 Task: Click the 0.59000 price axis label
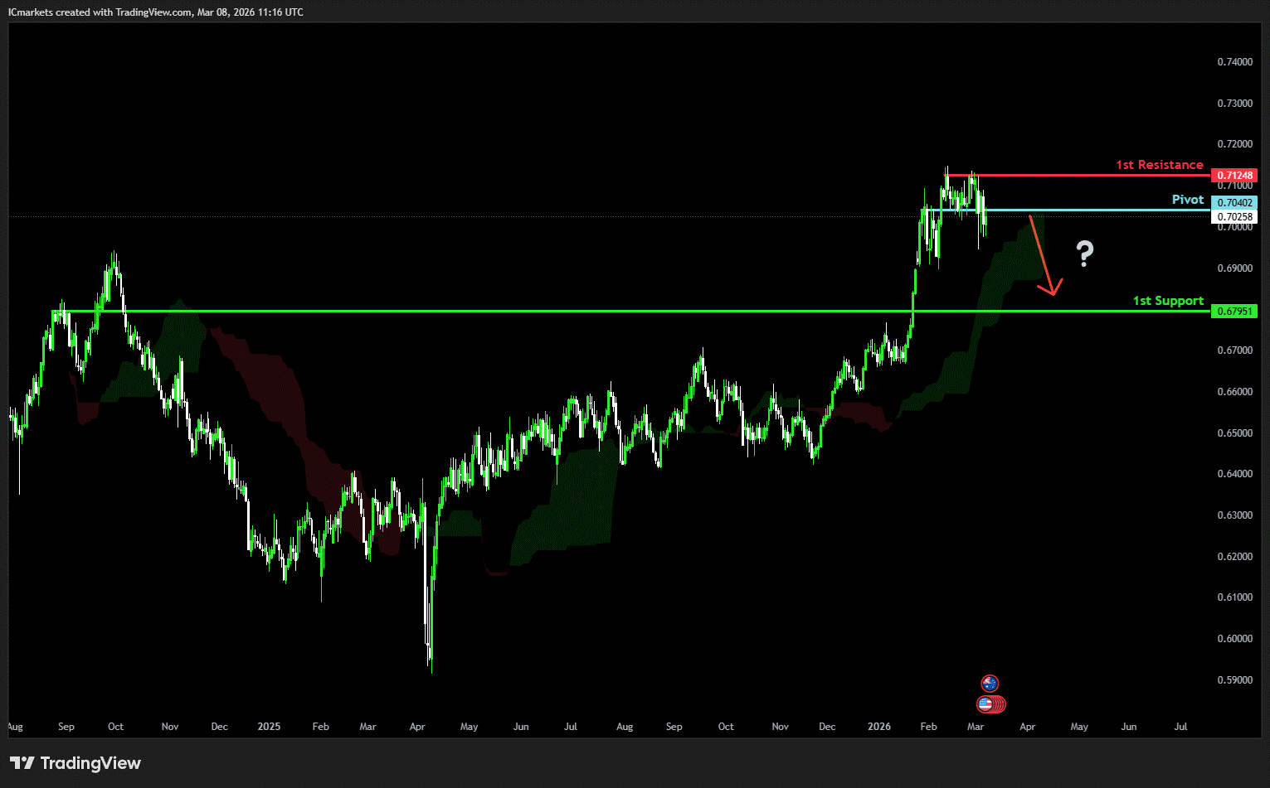click(1234, 680)
